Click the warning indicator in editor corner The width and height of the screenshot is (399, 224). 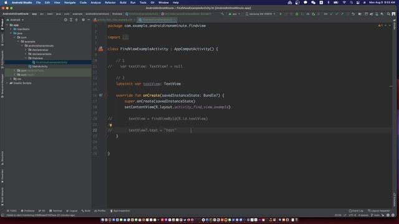380,26
